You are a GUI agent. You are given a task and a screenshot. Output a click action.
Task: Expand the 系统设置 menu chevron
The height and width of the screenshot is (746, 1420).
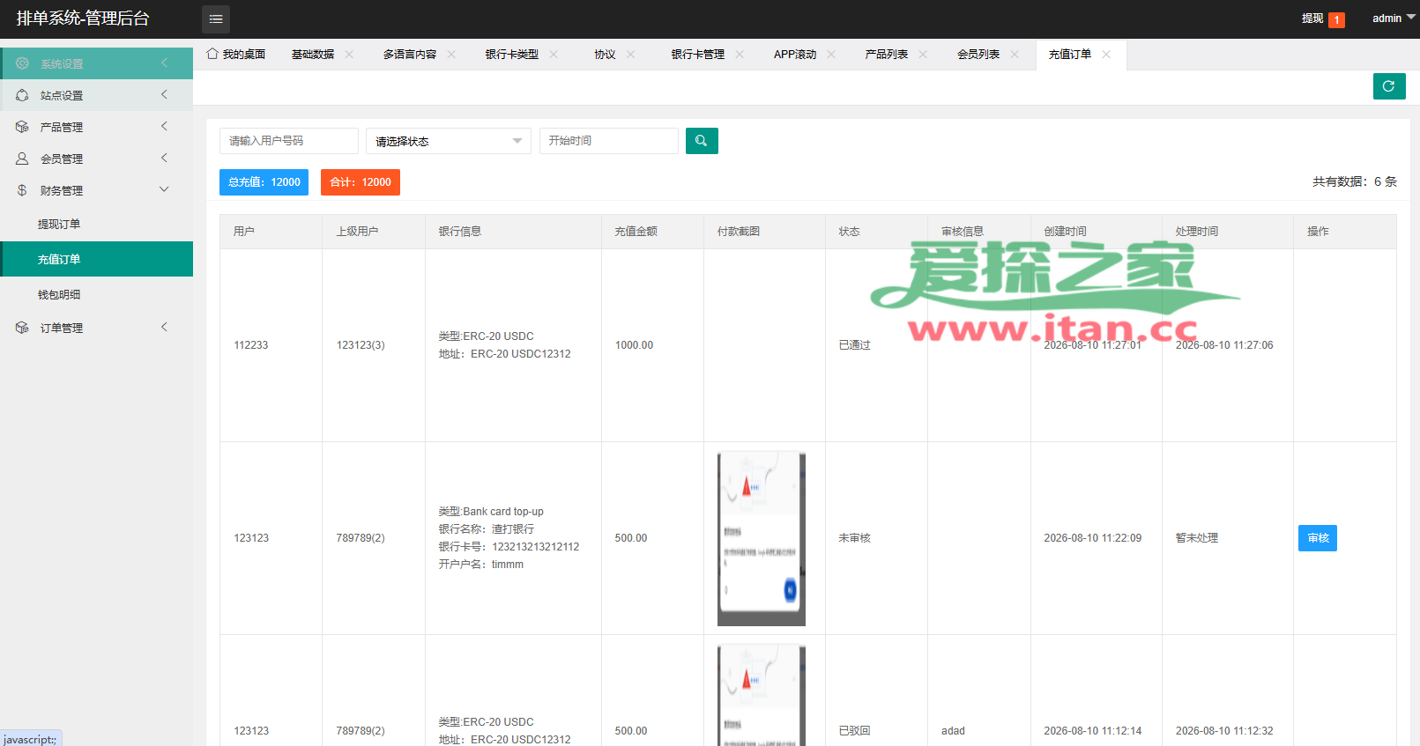(x=164, y=63)
